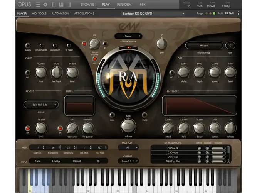The height and width of the screenshot is (193, 257).
Task: Open the MIDI port All dropdown
Action: [x=128, y=147]
